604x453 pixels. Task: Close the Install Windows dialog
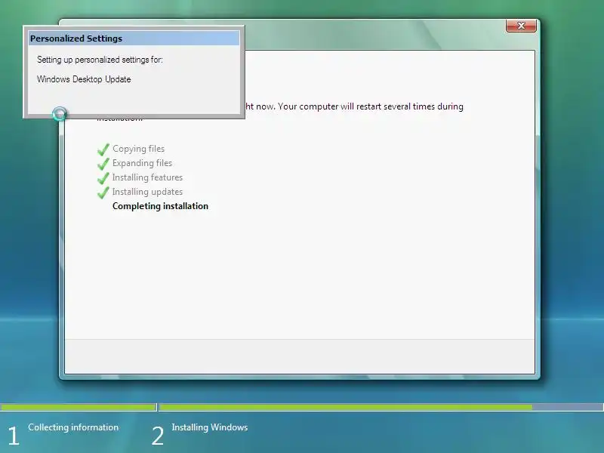[521, 26]
